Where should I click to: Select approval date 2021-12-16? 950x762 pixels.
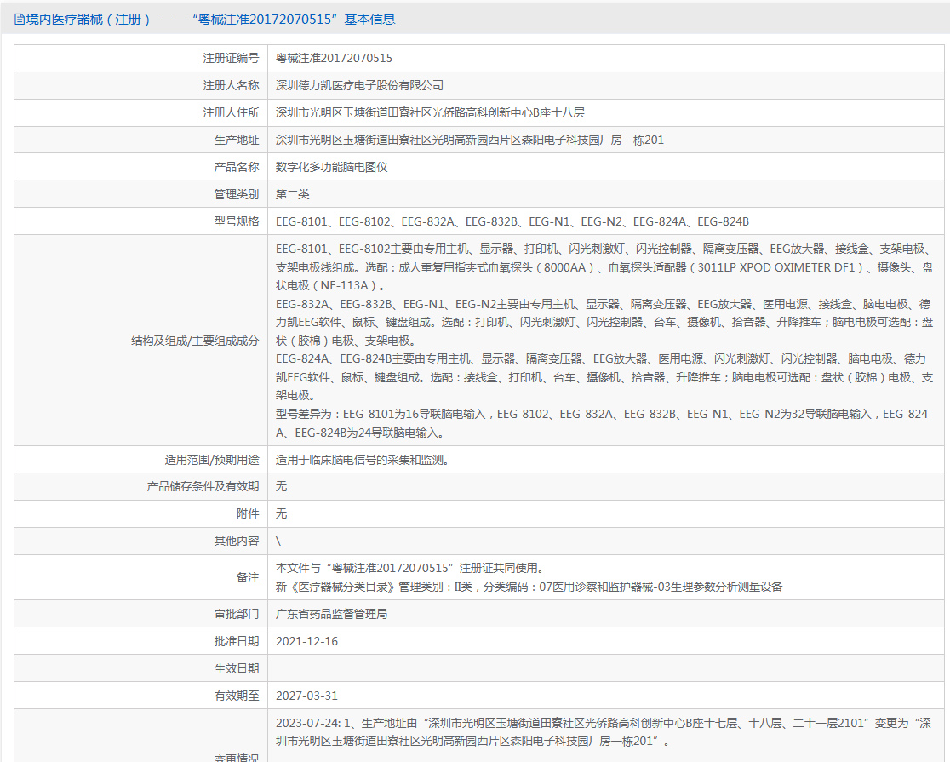coord(306,641)
